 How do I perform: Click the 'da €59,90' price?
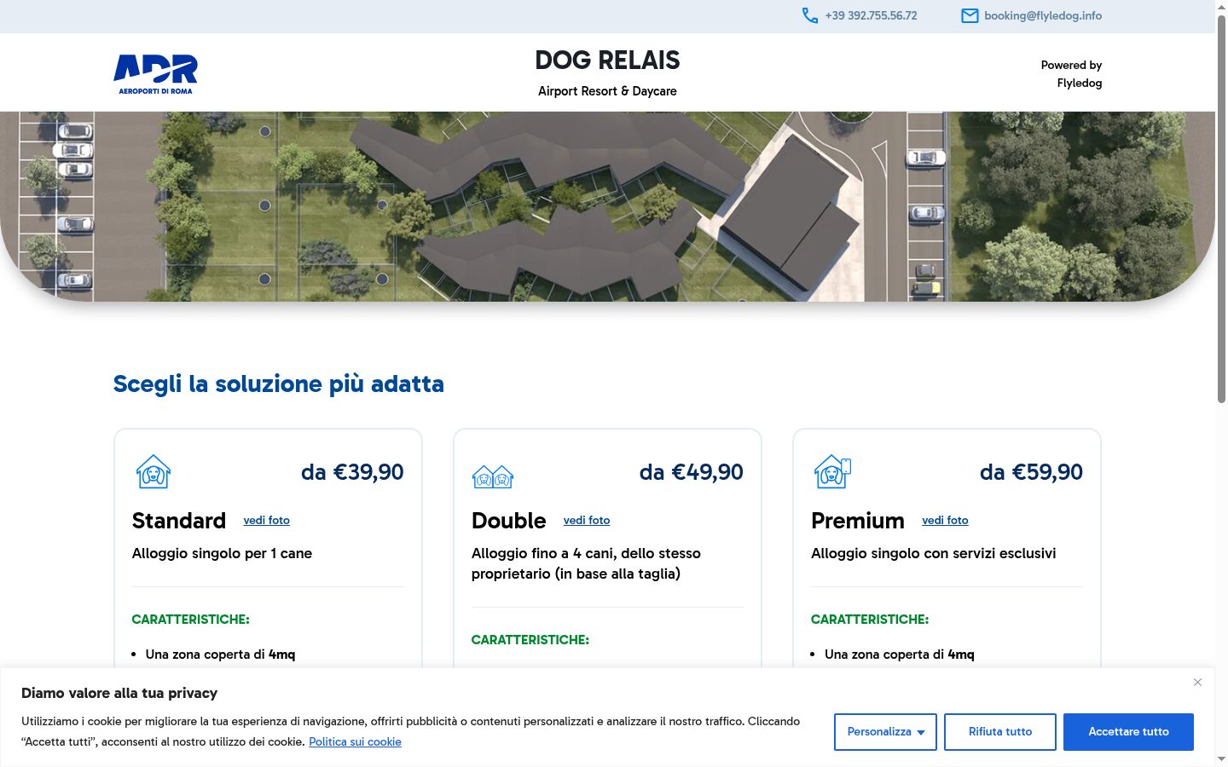1031,472
